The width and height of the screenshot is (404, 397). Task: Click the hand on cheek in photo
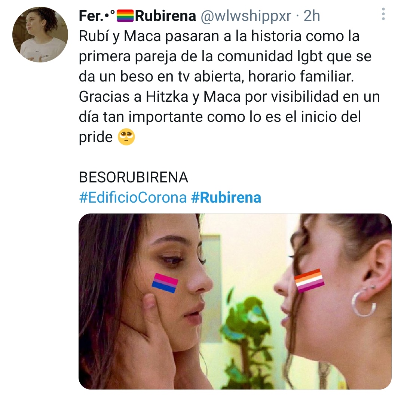154,332
